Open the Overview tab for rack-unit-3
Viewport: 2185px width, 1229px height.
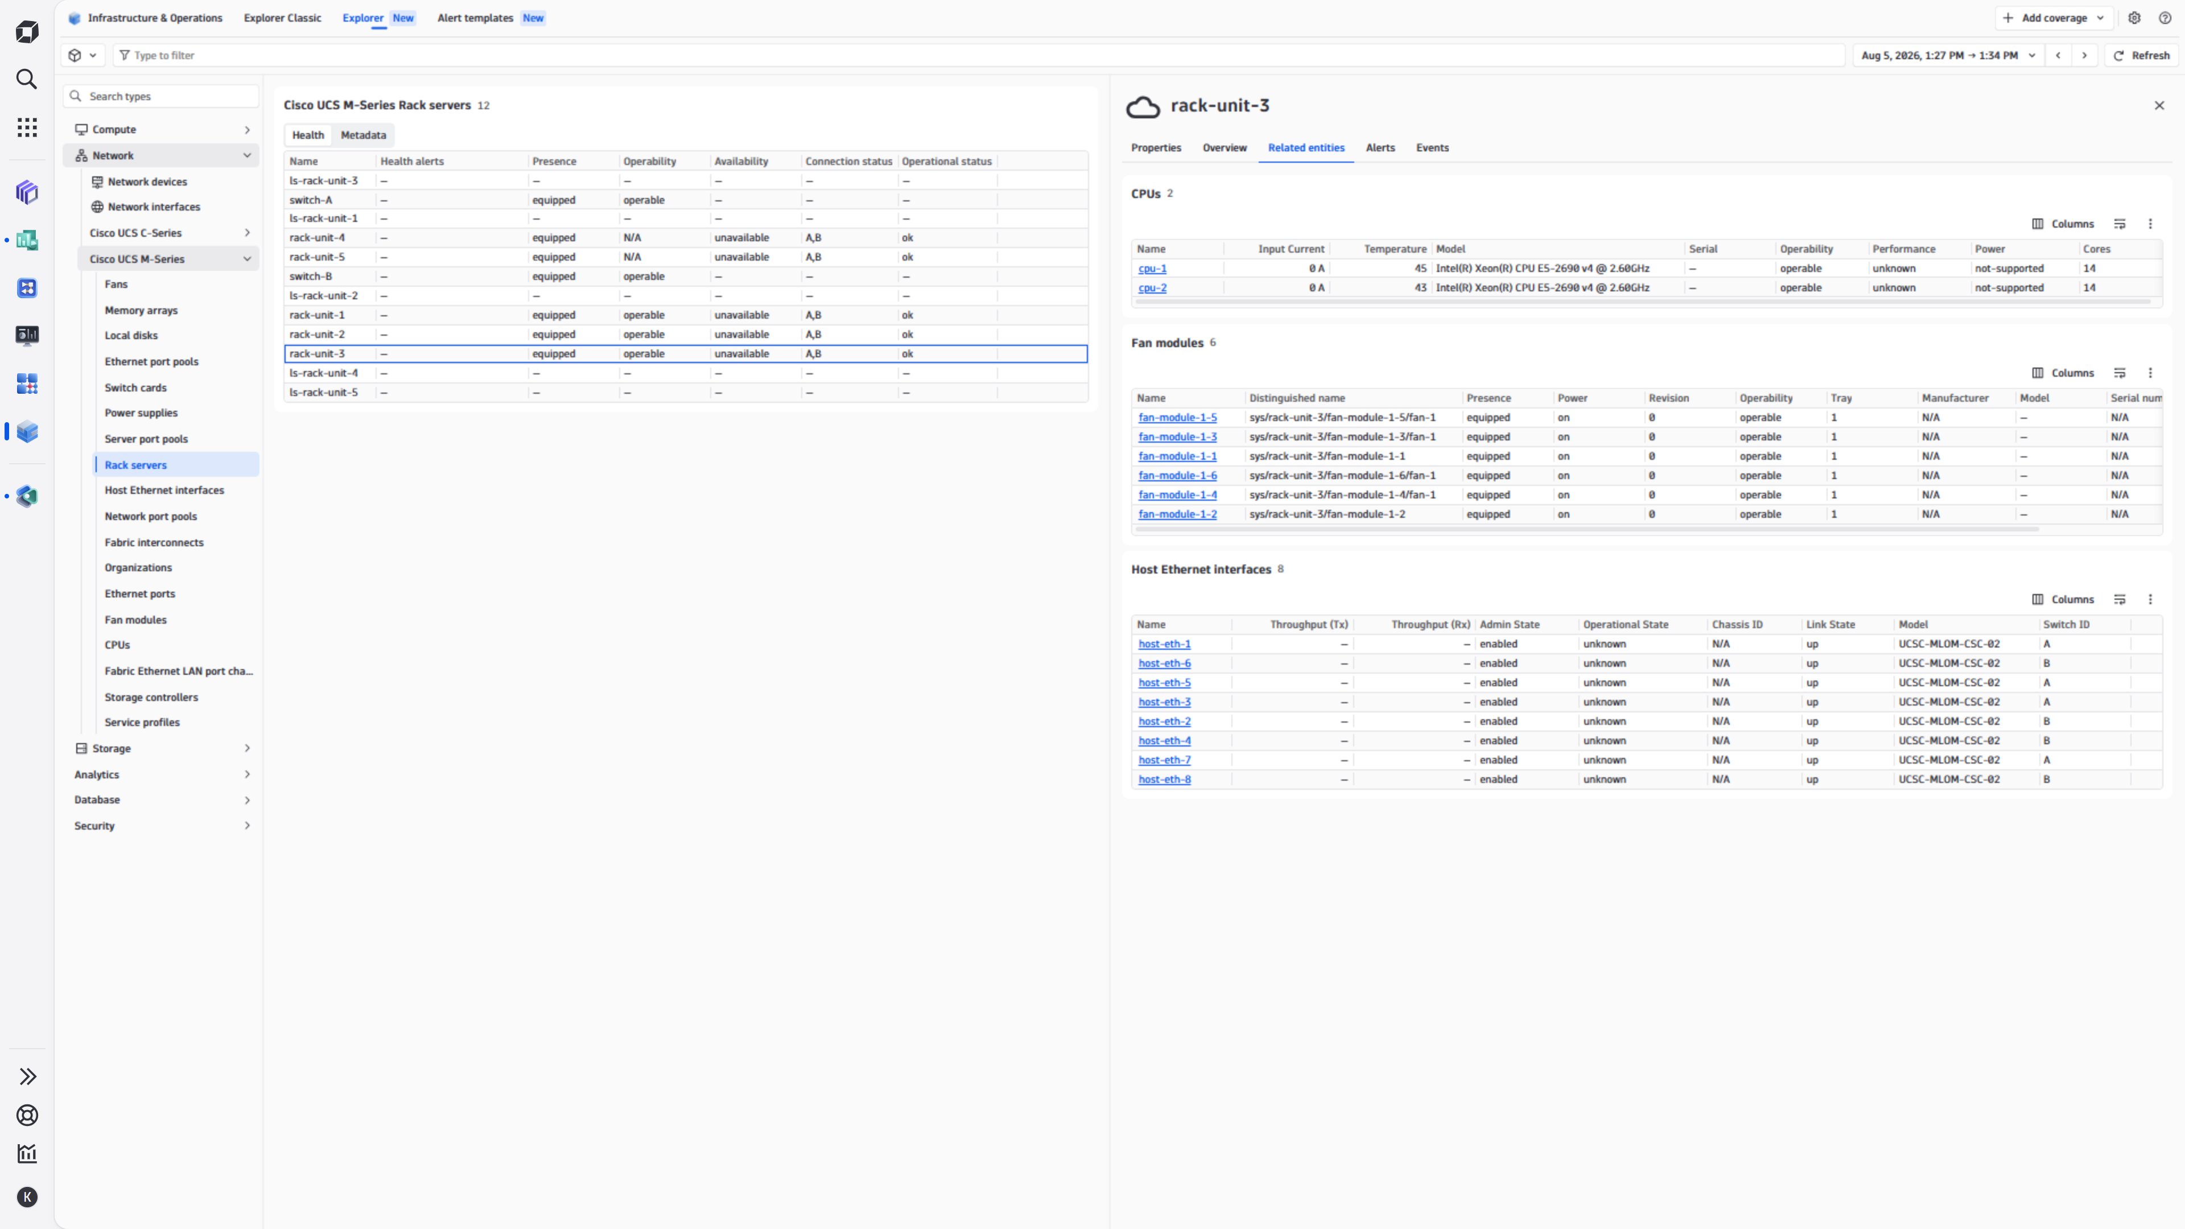coord(1225,147)
